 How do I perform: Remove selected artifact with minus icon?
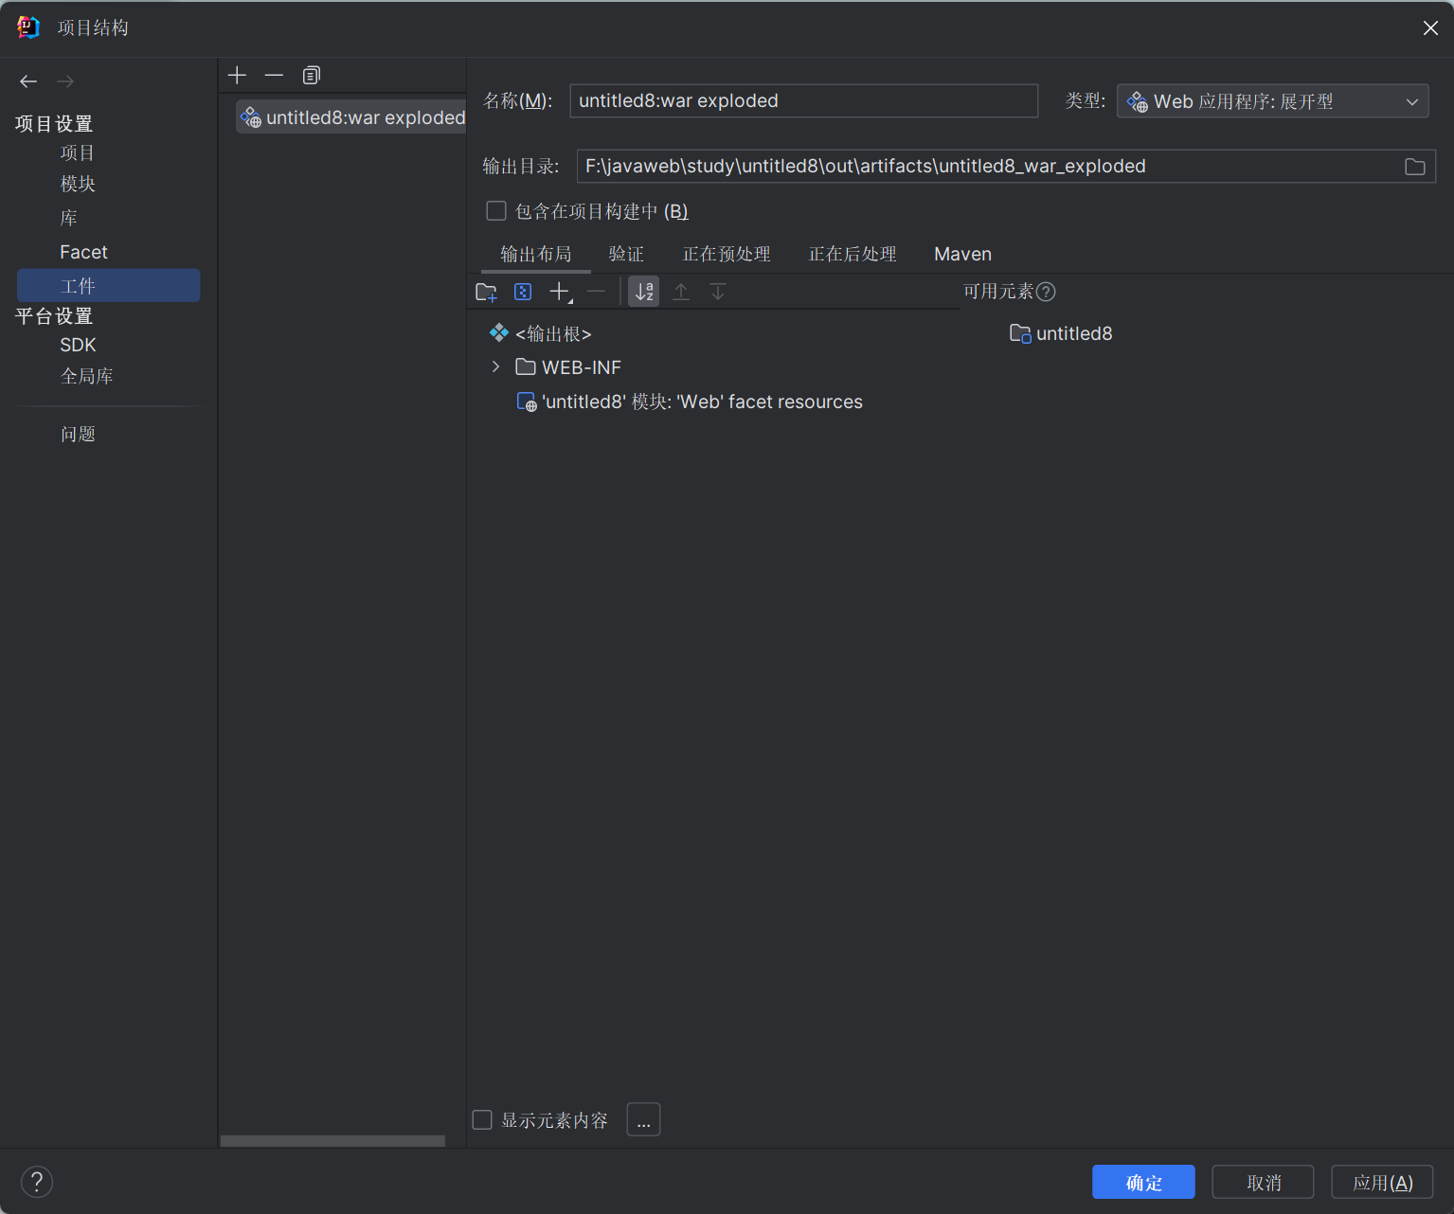point(274,75)
